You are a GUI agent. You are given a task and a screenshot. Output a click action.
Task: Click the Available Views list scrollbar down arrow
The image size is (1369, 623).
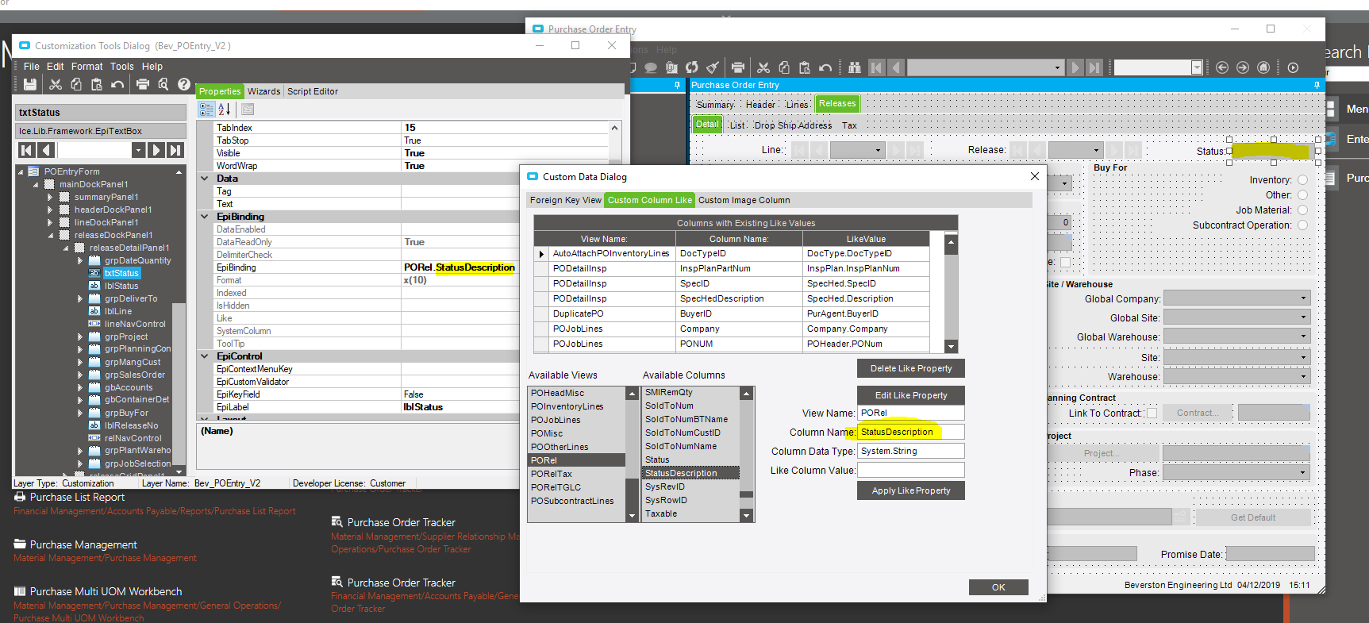click(x=633, y=516)
